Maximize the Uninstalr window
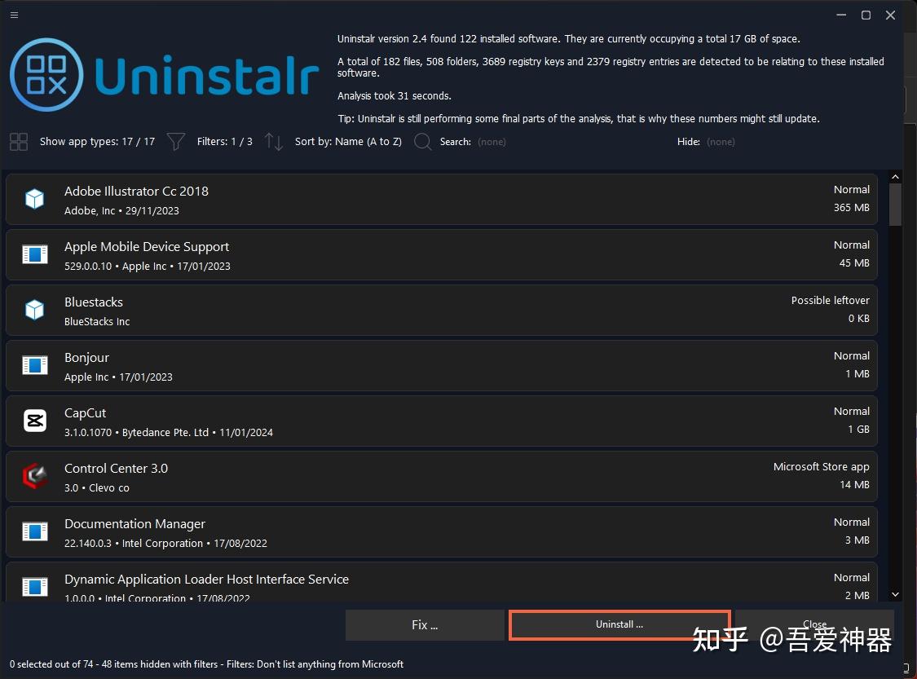Screen dimensions: 917x679 click(x=866, y=15)
